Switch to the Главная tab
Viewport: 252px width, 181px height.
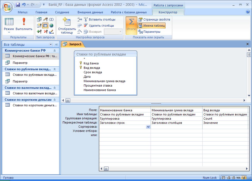(x=41, y=12)
